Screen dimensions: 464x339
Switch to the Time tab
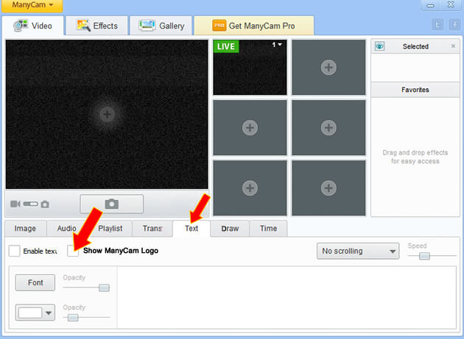(x=268, y=229)
